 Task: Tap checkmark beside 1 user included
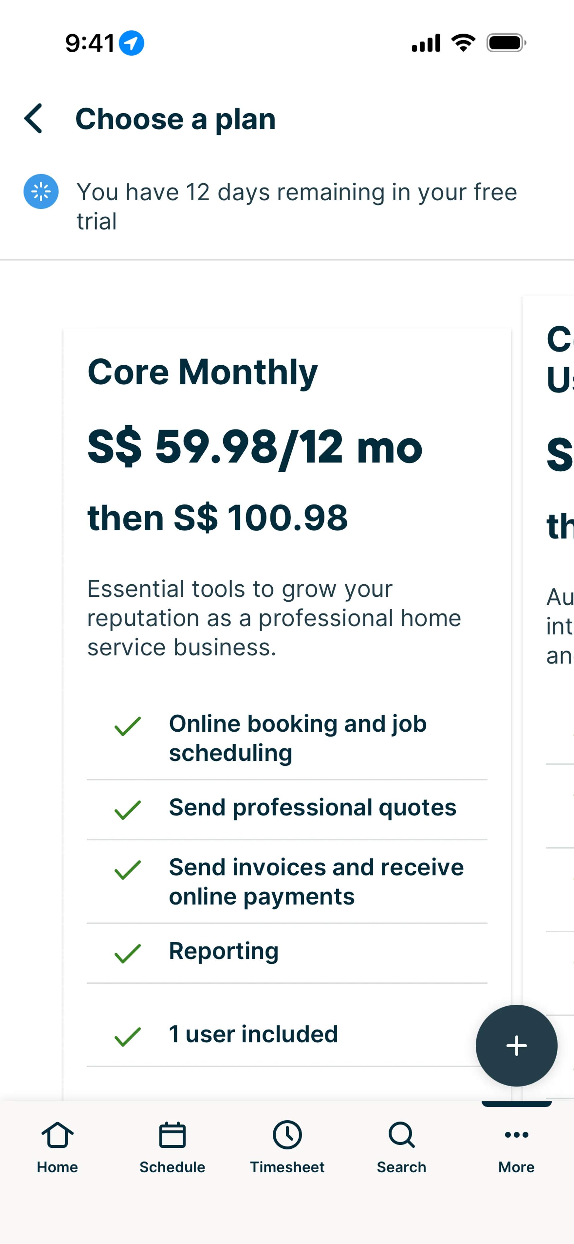click(x=128, y=1036)
